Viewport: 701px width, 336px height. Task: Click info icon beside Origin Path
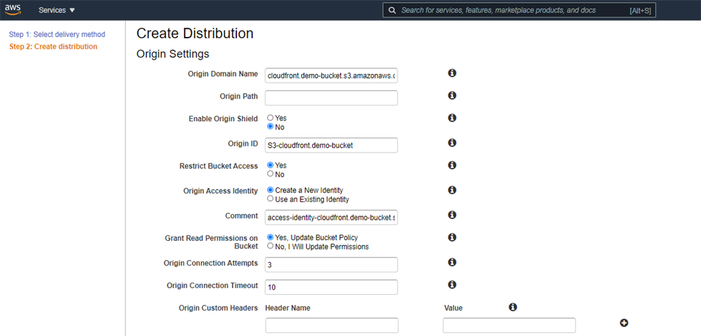pyautogui.click(x=452, y=96)
